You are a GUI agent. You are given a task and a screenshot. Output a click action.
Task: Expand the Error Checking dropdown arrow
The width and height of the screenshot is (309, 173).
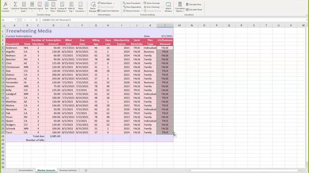pyautogui.click(x=161, y=7)
